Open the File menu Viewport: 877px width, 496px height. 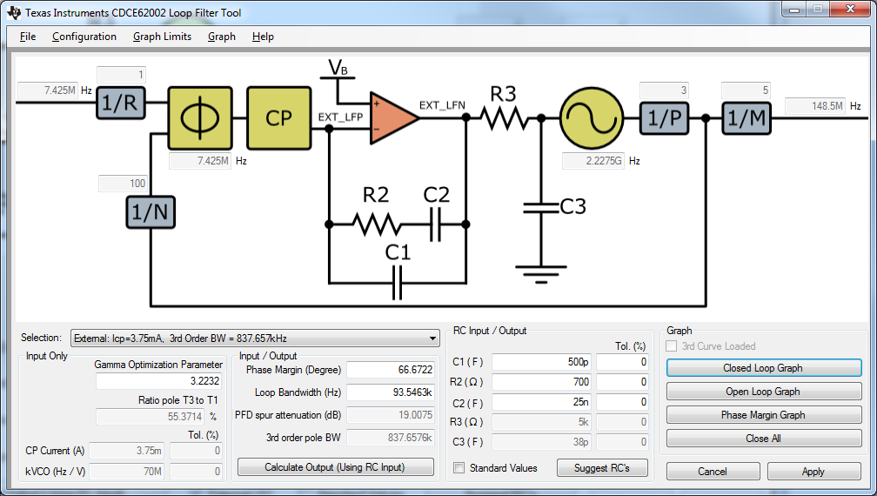pyautogui.click(x=28, y=37)
